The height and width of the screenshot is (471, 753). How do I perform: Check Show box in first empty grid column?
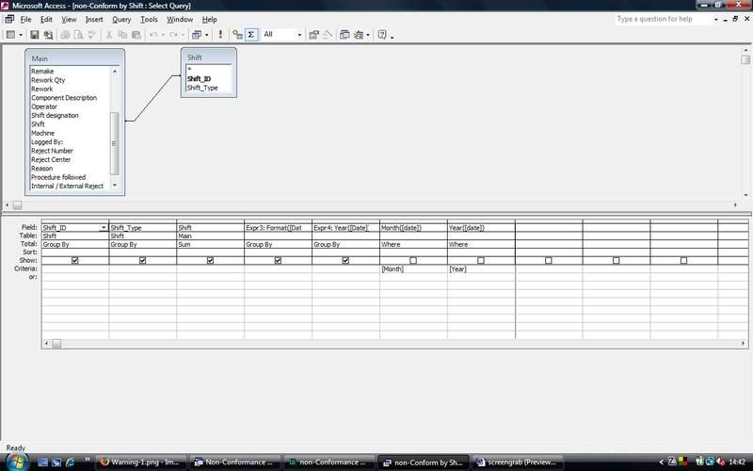tap(549, 261)
